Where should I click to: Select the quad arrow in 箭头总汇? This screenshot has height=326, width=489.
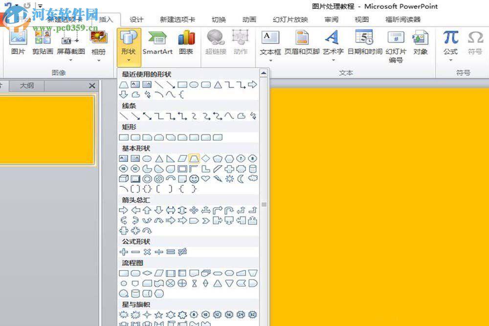pos(194,210)
